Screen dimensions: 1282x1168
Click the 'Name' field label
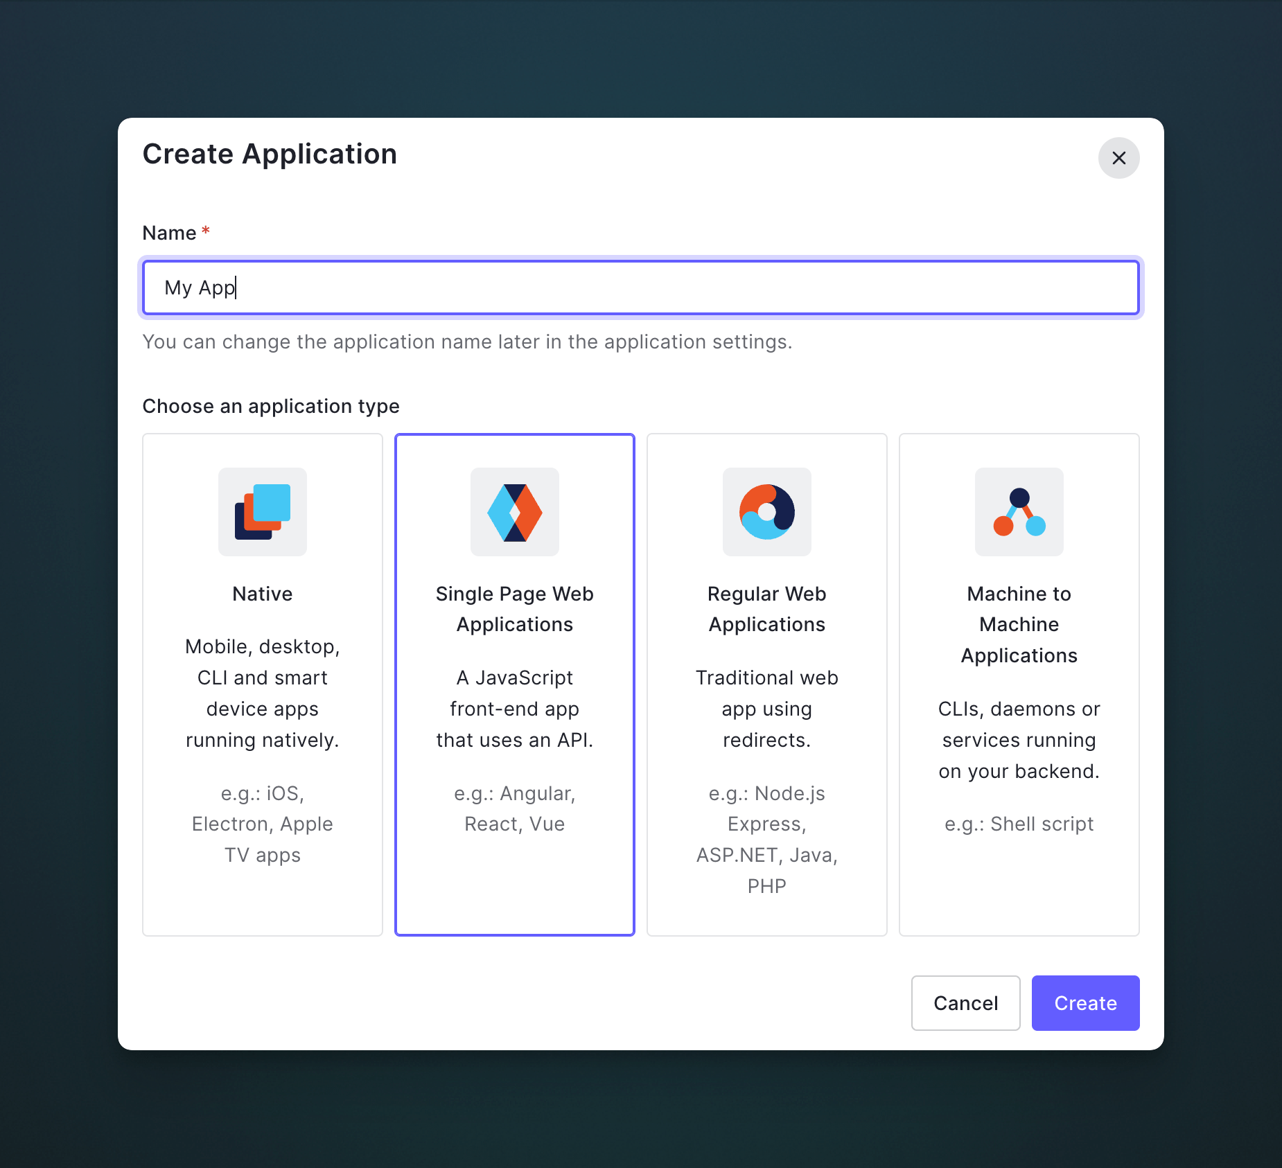click(x=169, y=233)
